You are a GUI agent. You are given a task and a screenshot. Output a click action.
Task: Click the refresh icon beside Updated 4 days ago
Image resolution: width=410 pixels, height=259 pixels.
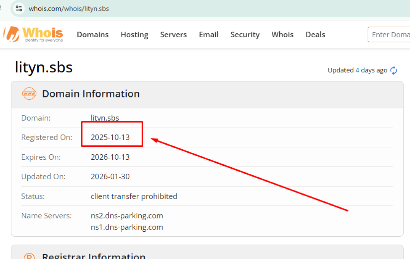click(x=394, y=70)
